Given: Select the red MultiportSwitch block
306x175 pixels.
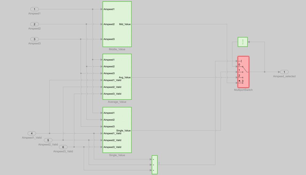Looking at the screenshot, I should 243,72.
